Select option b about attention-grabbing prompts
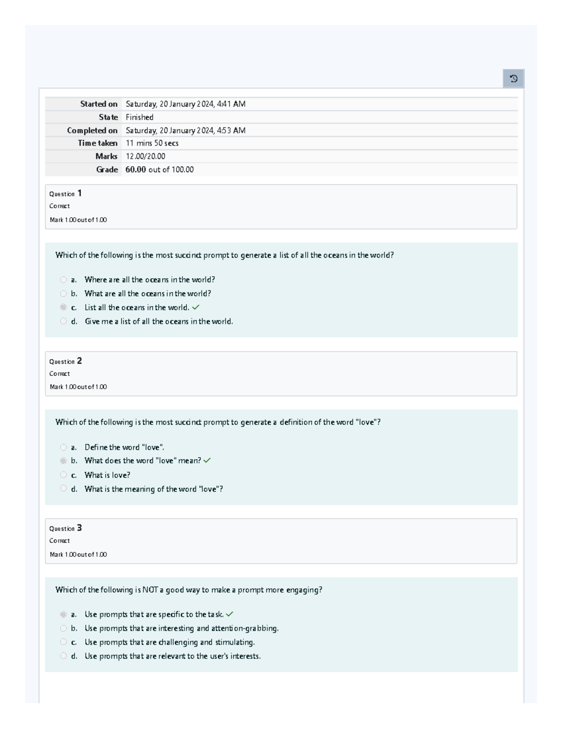This screenshot has width=563, height=729. click(63, 628)
